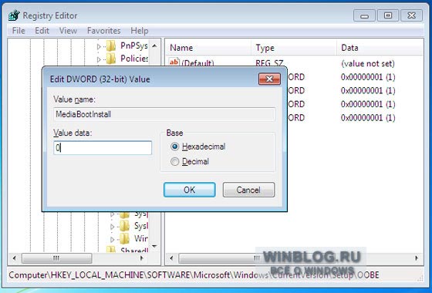The height and width of the screenshot is (293, 432).
Task: Click values pane horizontal scroll right arrow
Action: [x=417, y=258]
